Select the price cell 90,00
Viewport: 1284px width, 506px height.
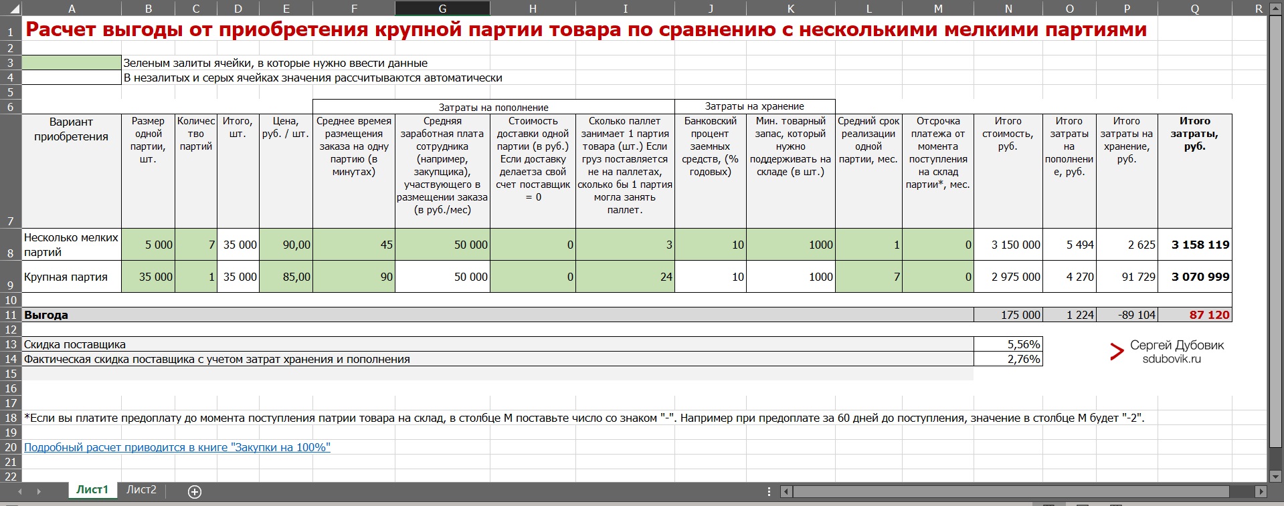click(286, 245)
